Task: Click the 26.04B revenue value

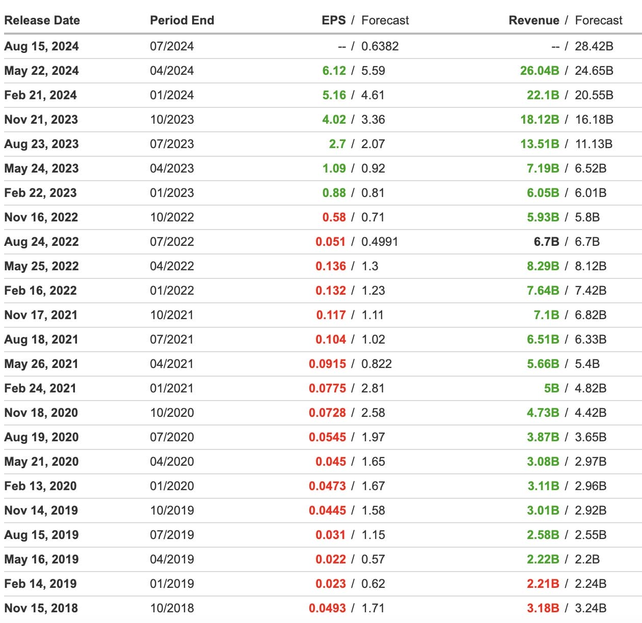Action: point(540,71)
